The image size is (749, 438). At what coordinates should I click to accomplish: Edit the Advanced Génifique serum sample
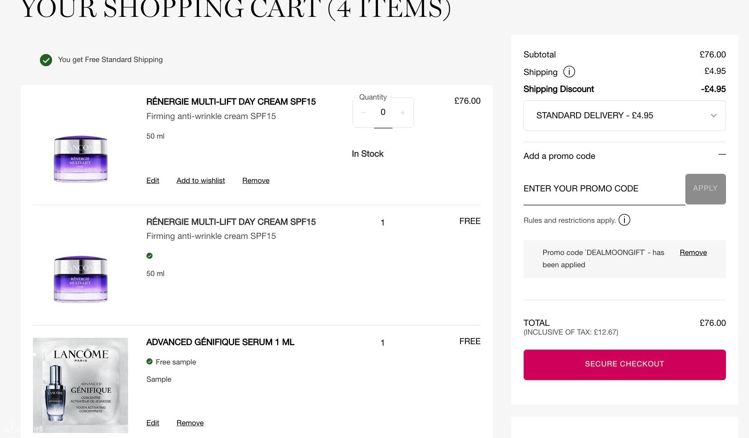pyautogui.click(x=153, y=423)
